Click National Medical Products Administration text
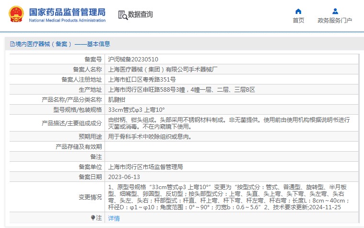 [67, 21]
